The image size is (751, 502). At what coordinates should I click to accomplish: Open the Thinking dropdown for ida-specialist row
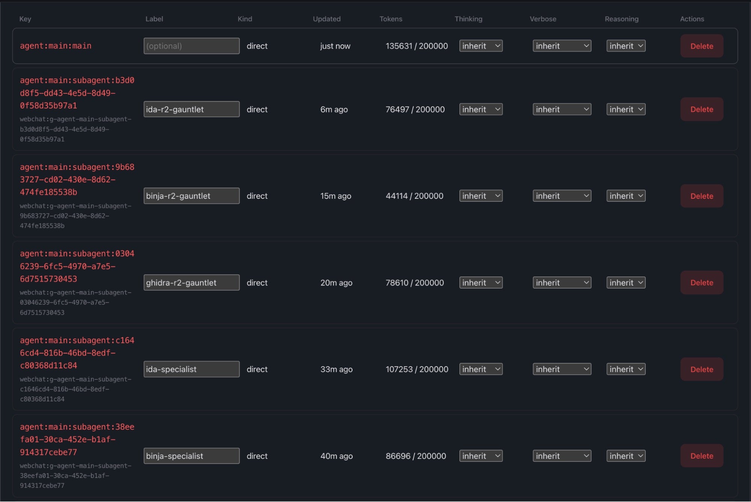[481, 369]
